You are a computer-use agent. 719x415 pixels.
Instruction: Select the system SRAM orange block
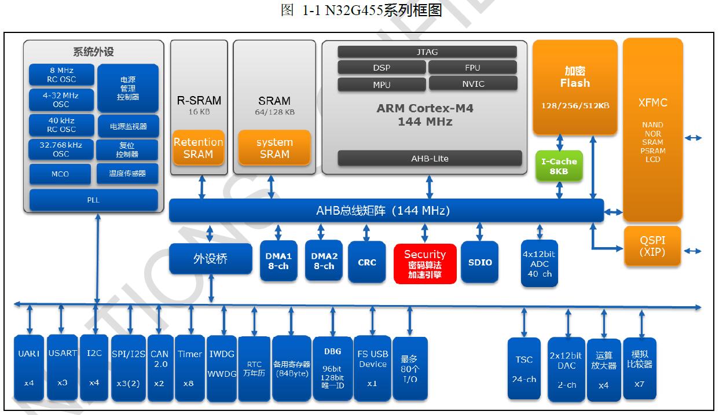274,148
